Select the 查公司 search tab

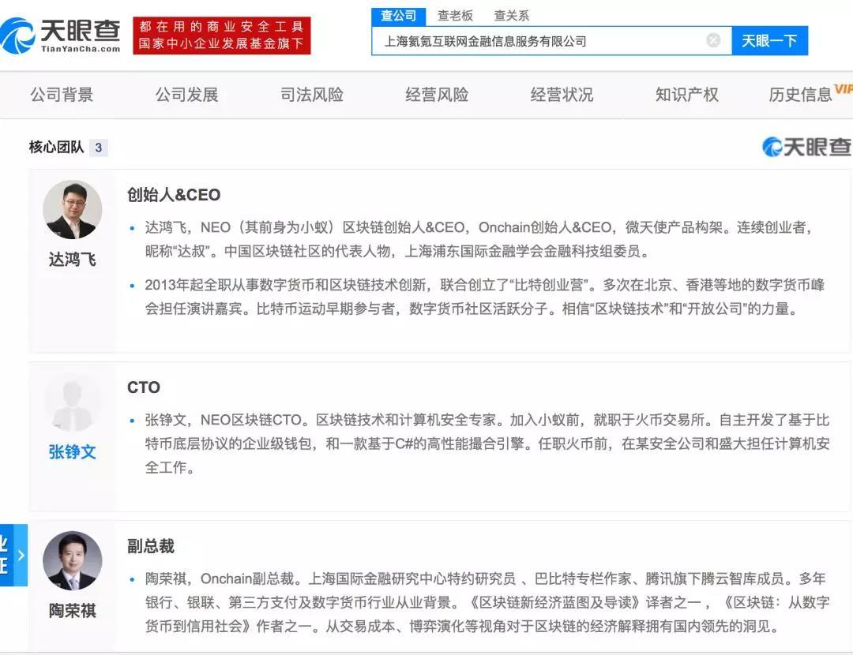pos(398,15)
